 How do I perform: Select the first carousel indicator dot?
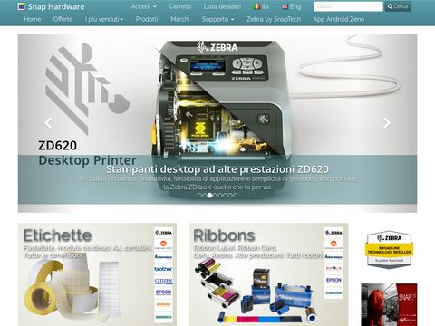tap(199, 196)
